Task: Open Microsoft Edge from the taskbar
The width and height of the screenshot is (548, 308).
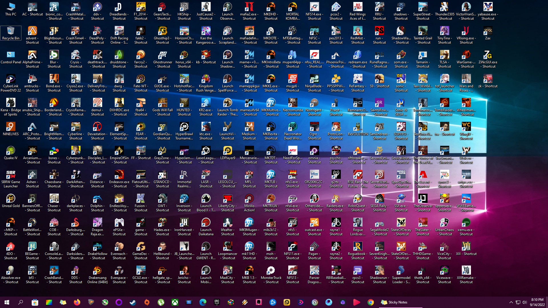Action: 203,302
